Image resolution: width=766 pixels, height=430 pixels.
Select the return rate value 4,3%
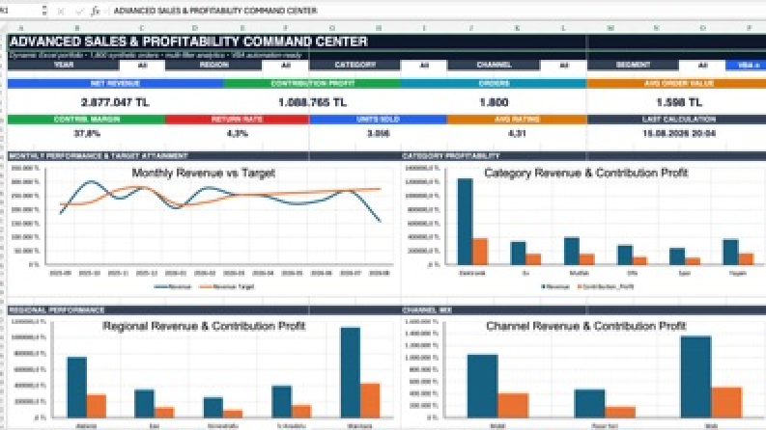point(238,133)
